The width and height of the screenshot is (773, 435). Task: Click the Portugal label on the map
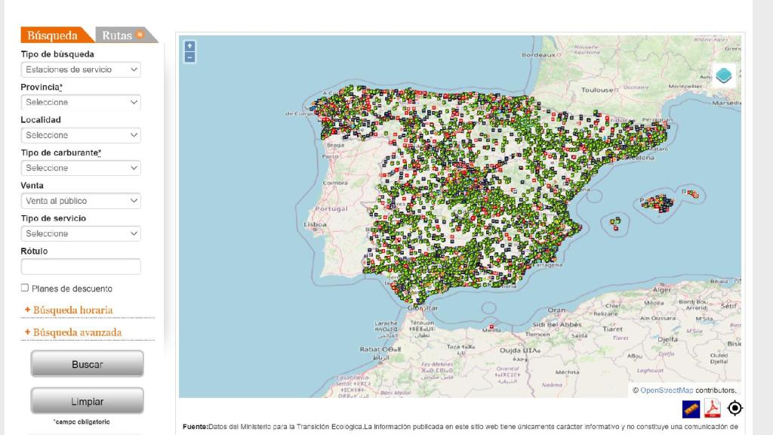click(331, 208)
